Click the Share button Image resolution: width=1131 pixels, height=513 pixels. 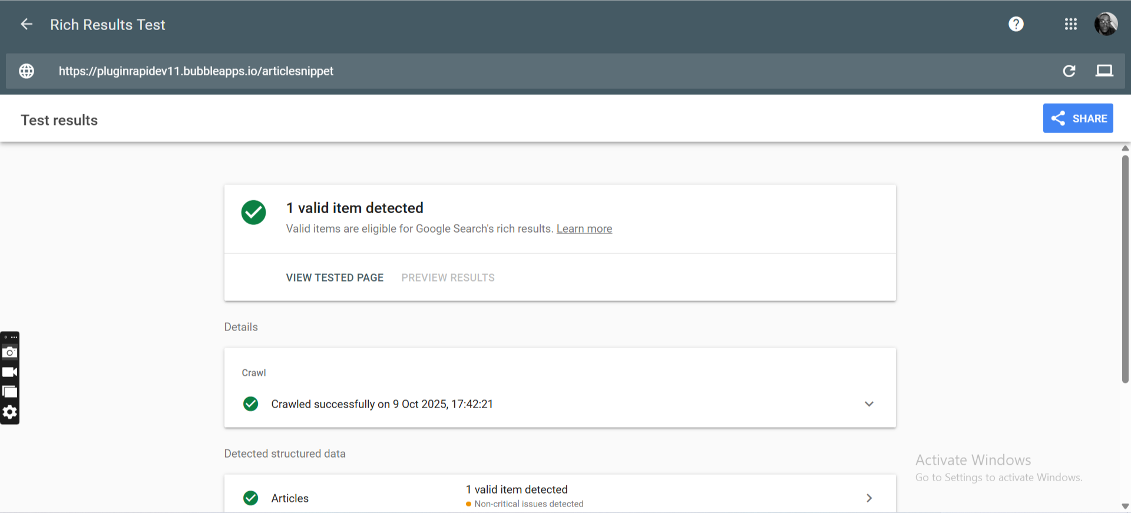click(x=1077, y=118)
